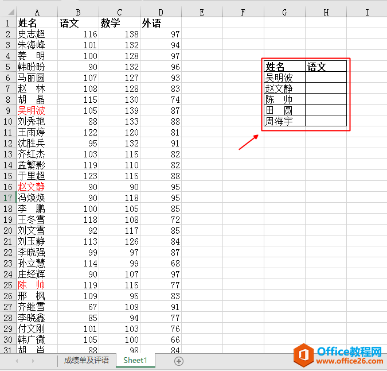Select the red name 赵文静 in column A

[x=37, y=187]
